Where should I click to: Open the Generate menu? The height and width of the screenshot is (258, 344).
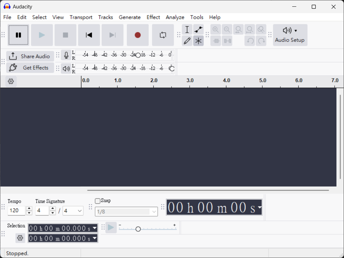pos(129,17)
